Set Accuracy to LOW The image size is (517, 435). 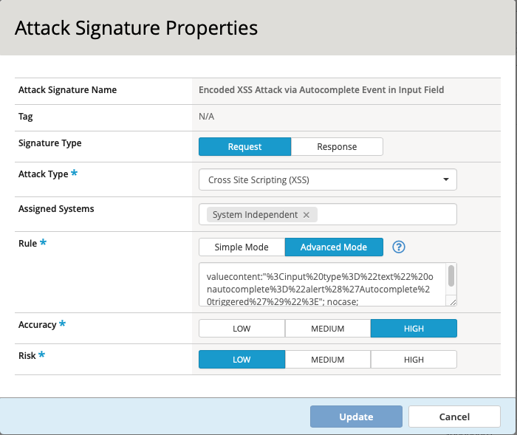242,329
